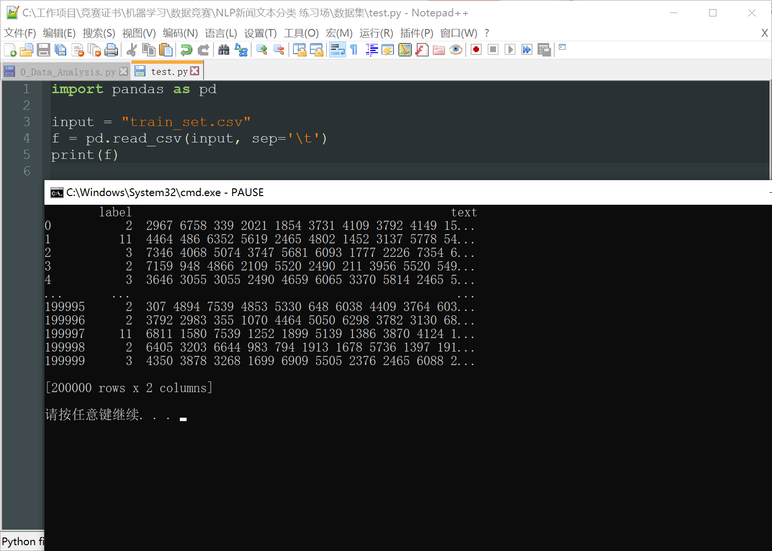Click the Save All toolbar icon
The height and width of the screenshot is (551, 772).
pyautogui.click(x=60, y=50)
